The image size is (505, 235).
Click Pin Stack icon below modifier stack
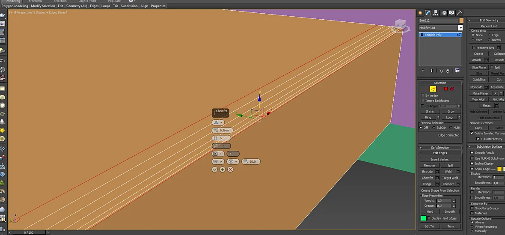coord(422,71)
